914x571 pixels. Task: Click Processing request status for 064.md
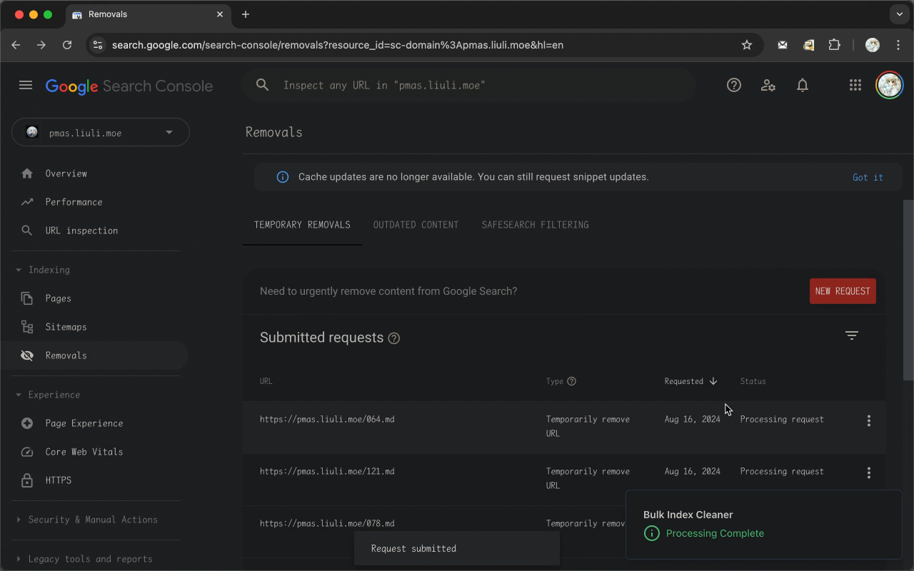[782, 420]
